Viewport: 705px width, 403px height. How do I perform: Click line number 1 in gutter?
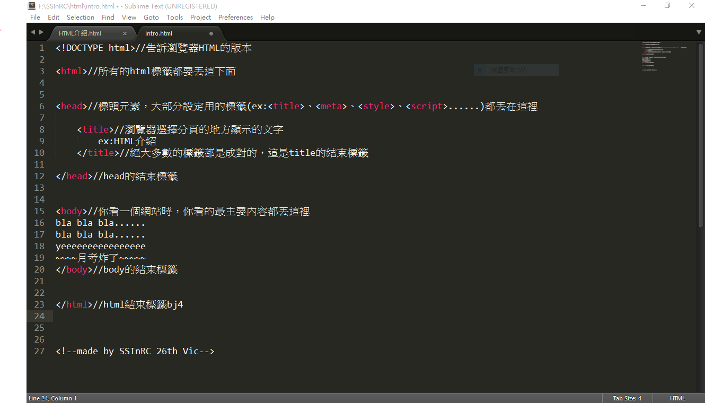pos(42,48)
